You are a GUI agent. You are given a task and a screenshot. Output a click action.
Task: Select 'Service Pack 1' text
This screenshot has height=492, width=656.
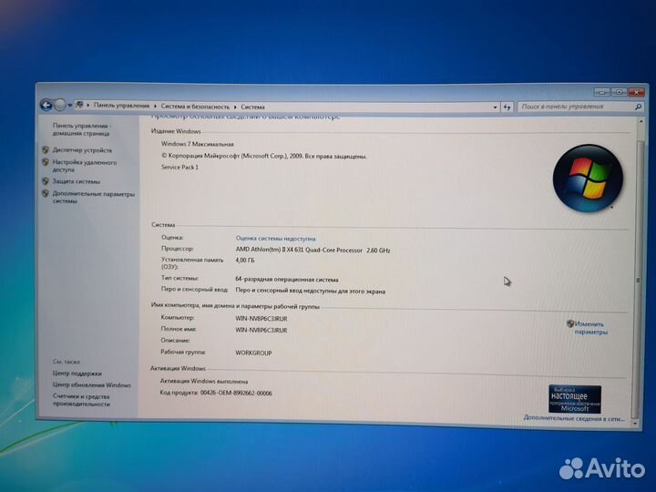pos(179,167)
